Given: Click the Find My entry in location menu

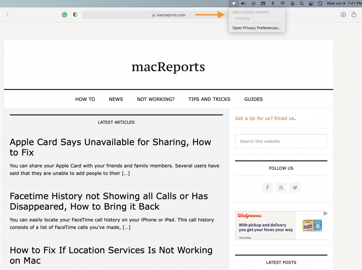Looking at the screenshot, I should pyautogui.click(x=243, y=18).
